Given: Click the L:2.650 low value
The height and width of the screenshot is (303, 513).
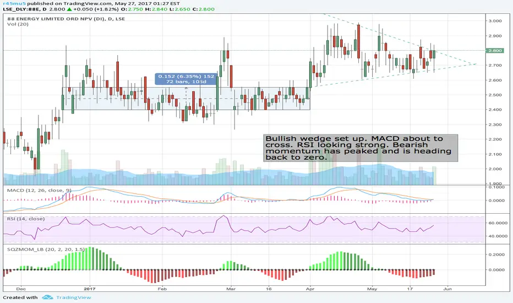Looking at the screenshot, I should click(179, 9).
